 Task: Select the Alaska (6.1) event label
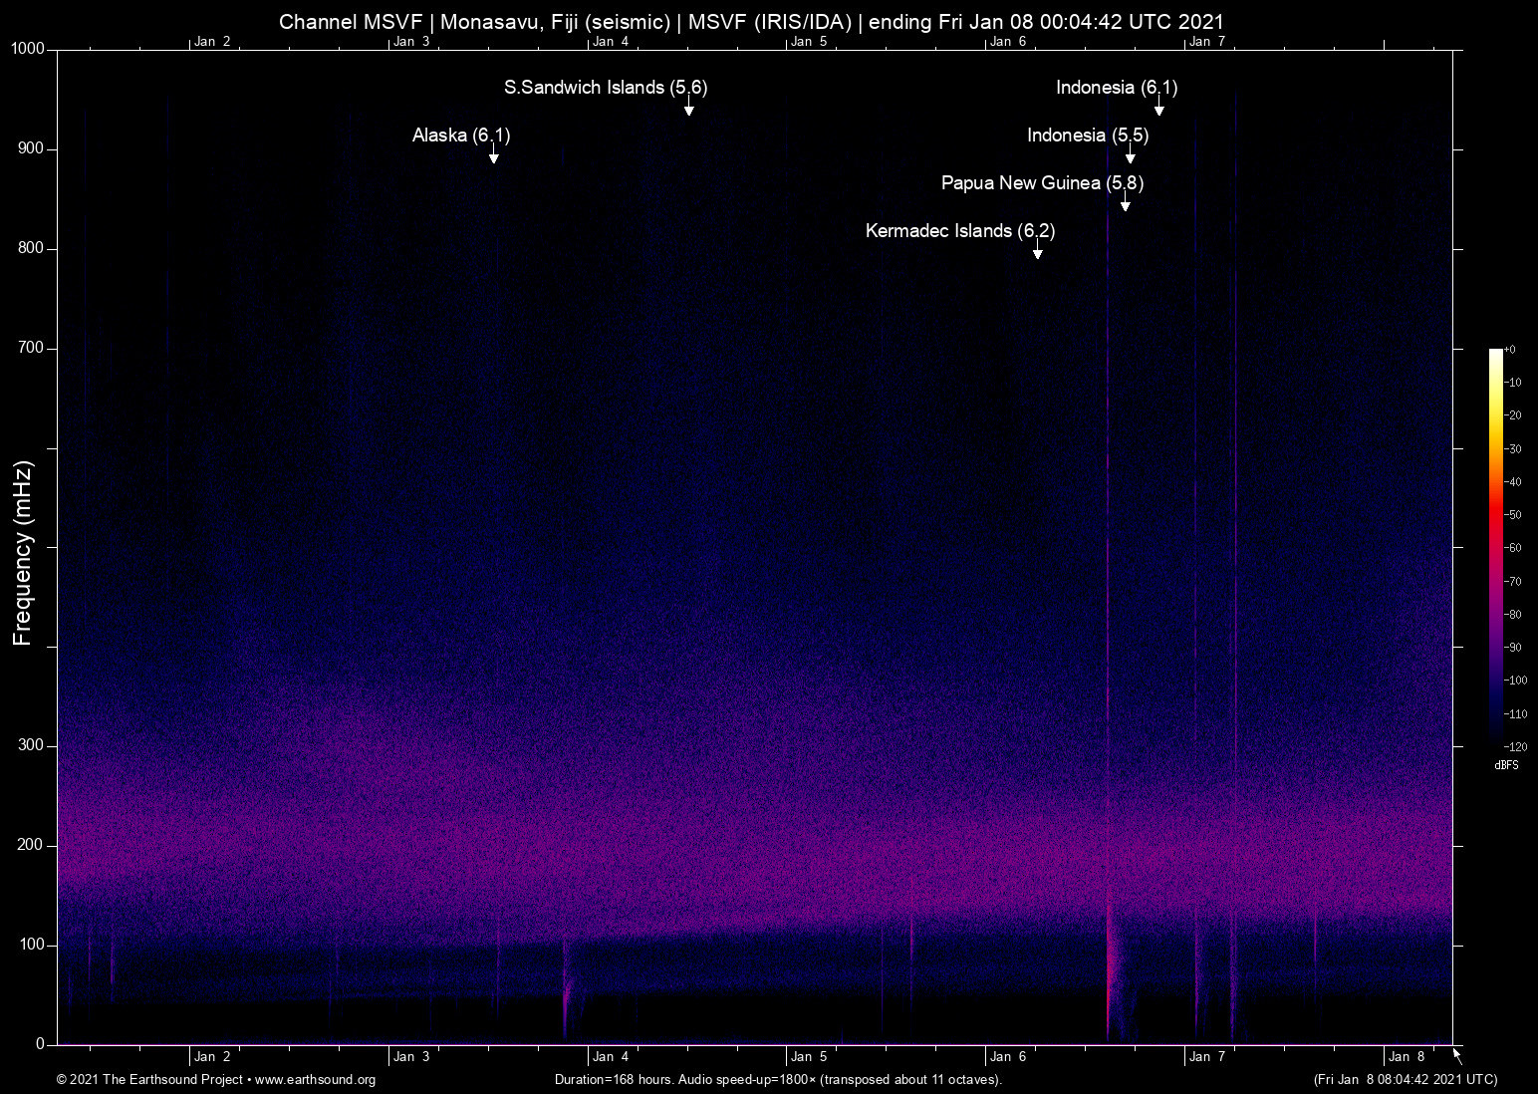[x=460, y=136]
